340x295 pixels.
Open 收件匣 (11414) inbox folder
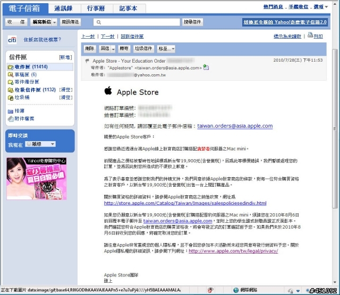point(31,67)
